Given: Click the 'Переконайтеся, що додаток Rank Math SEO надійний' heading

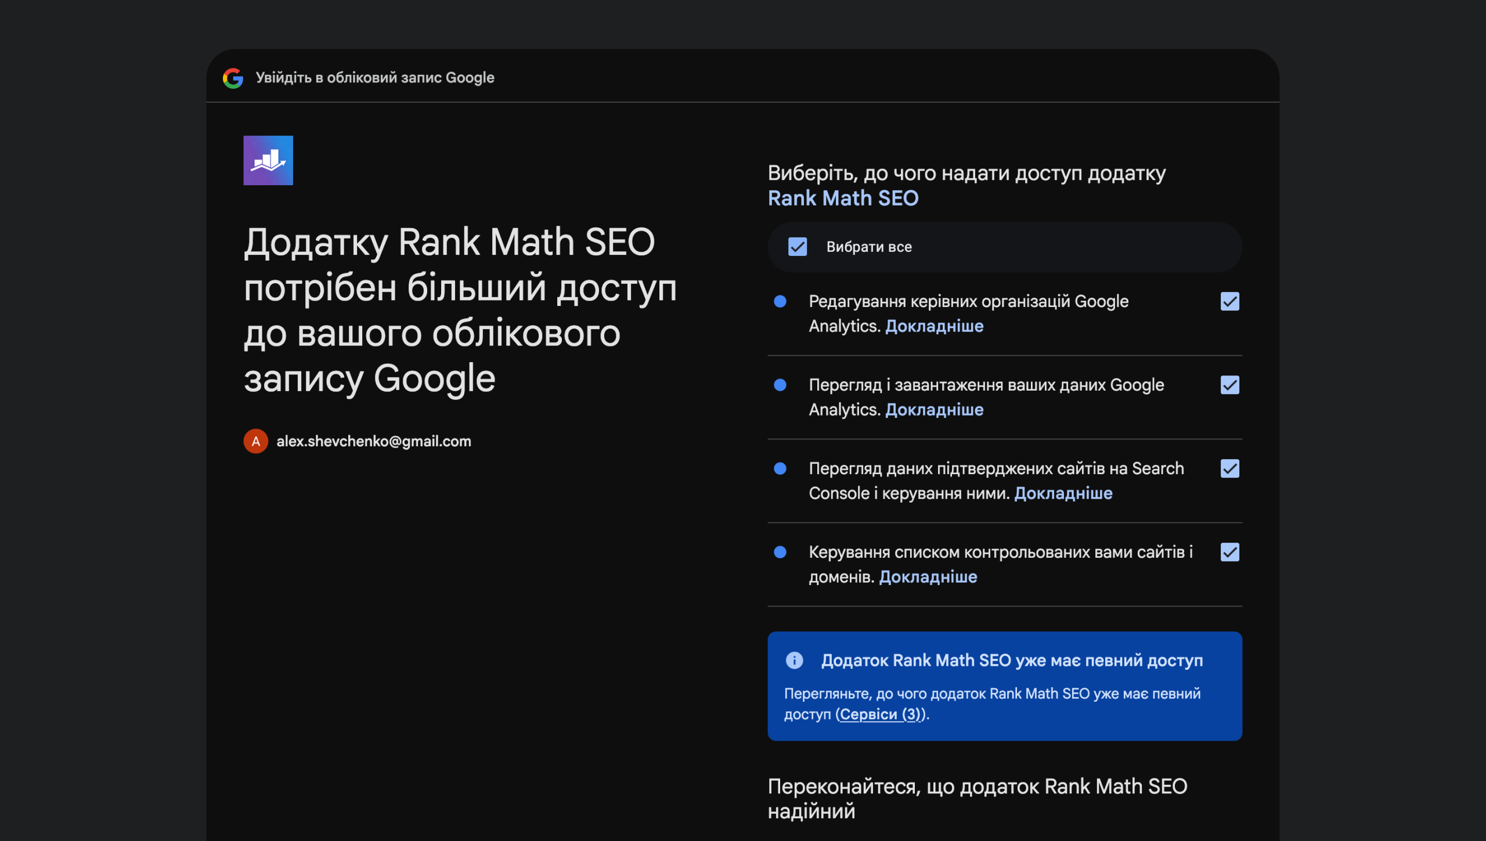Looking at the screenshot, I should coord(978,799).
